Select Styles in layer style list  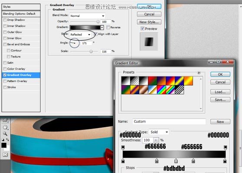[21, 7]
